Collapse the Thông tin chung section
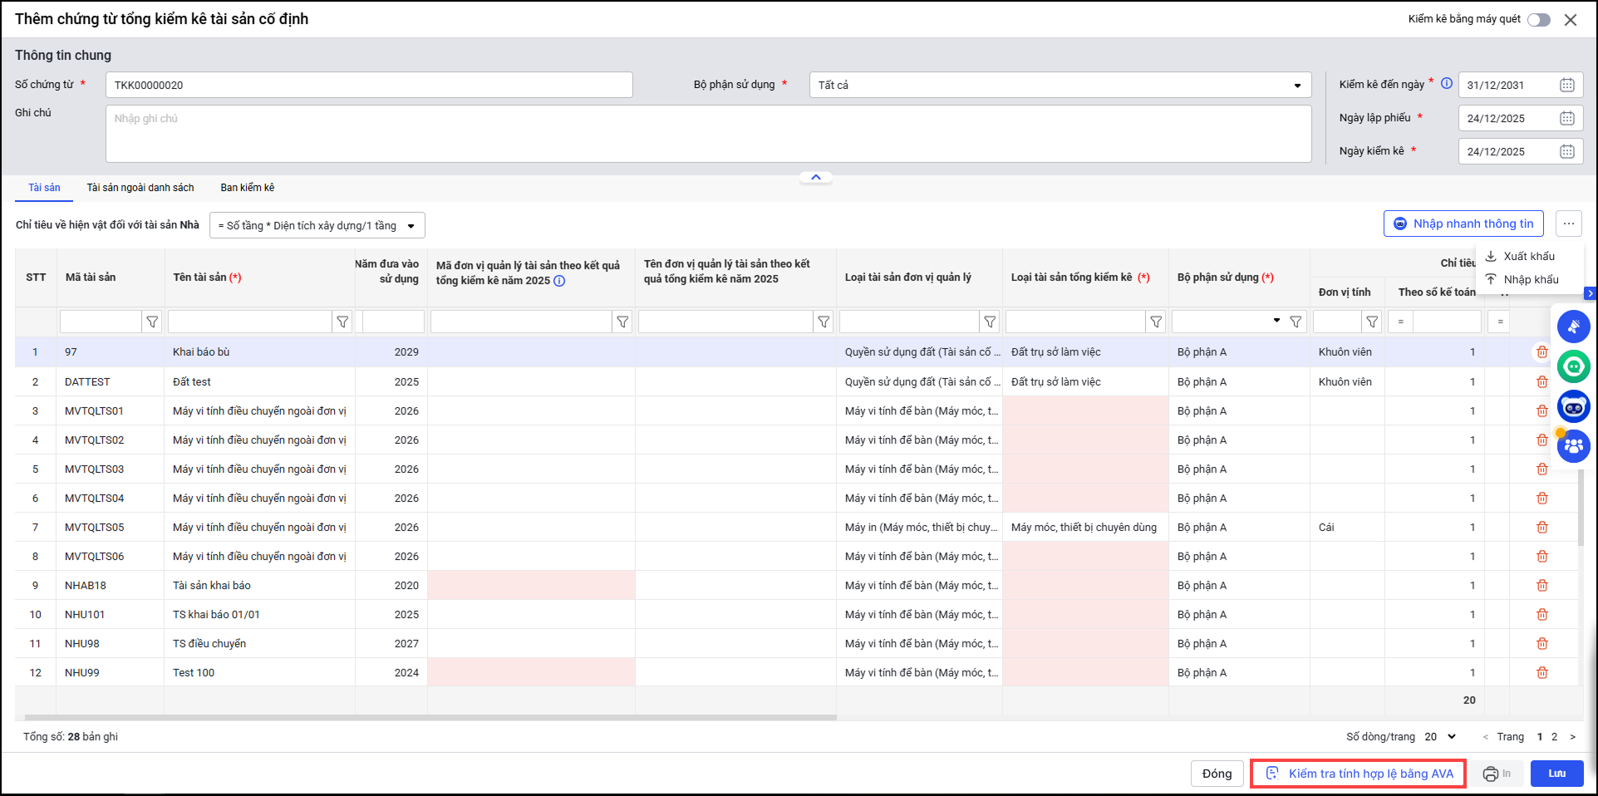The width and height of the screenshot is (1598, 796). tap(815, 177)
